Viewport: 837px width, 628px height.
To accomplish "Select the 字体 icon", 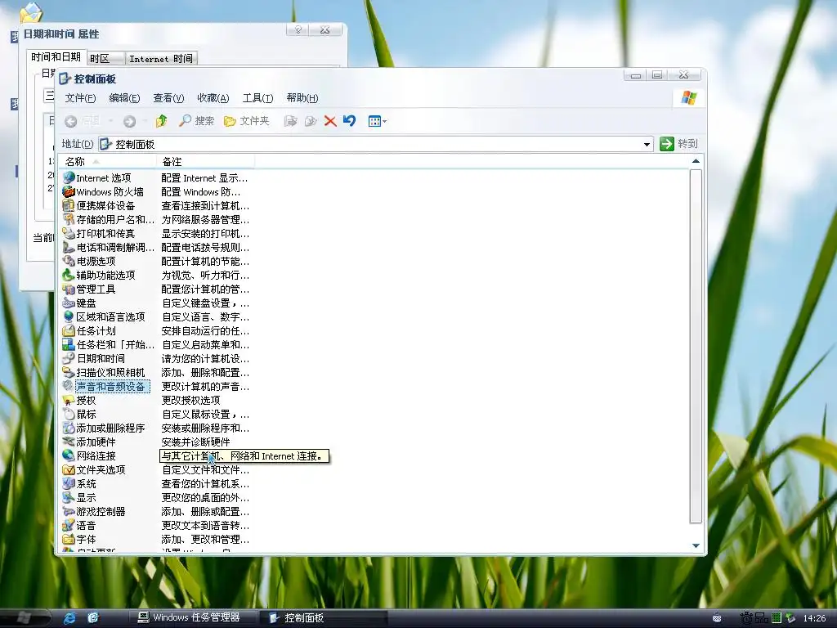I will pyautogui.click(x=69, y=539).
